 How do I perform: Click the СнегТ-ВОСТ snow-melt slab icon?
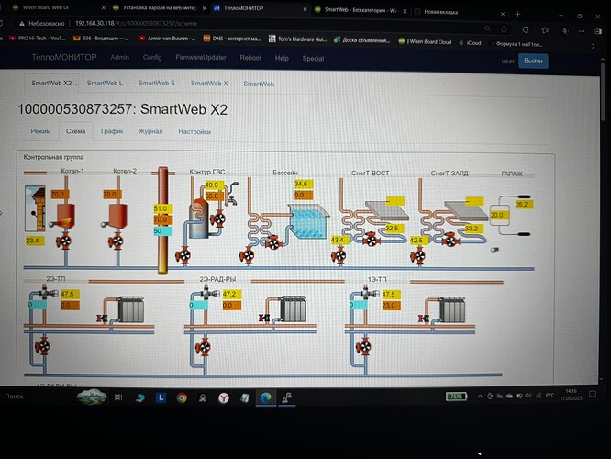coord(386,211)
